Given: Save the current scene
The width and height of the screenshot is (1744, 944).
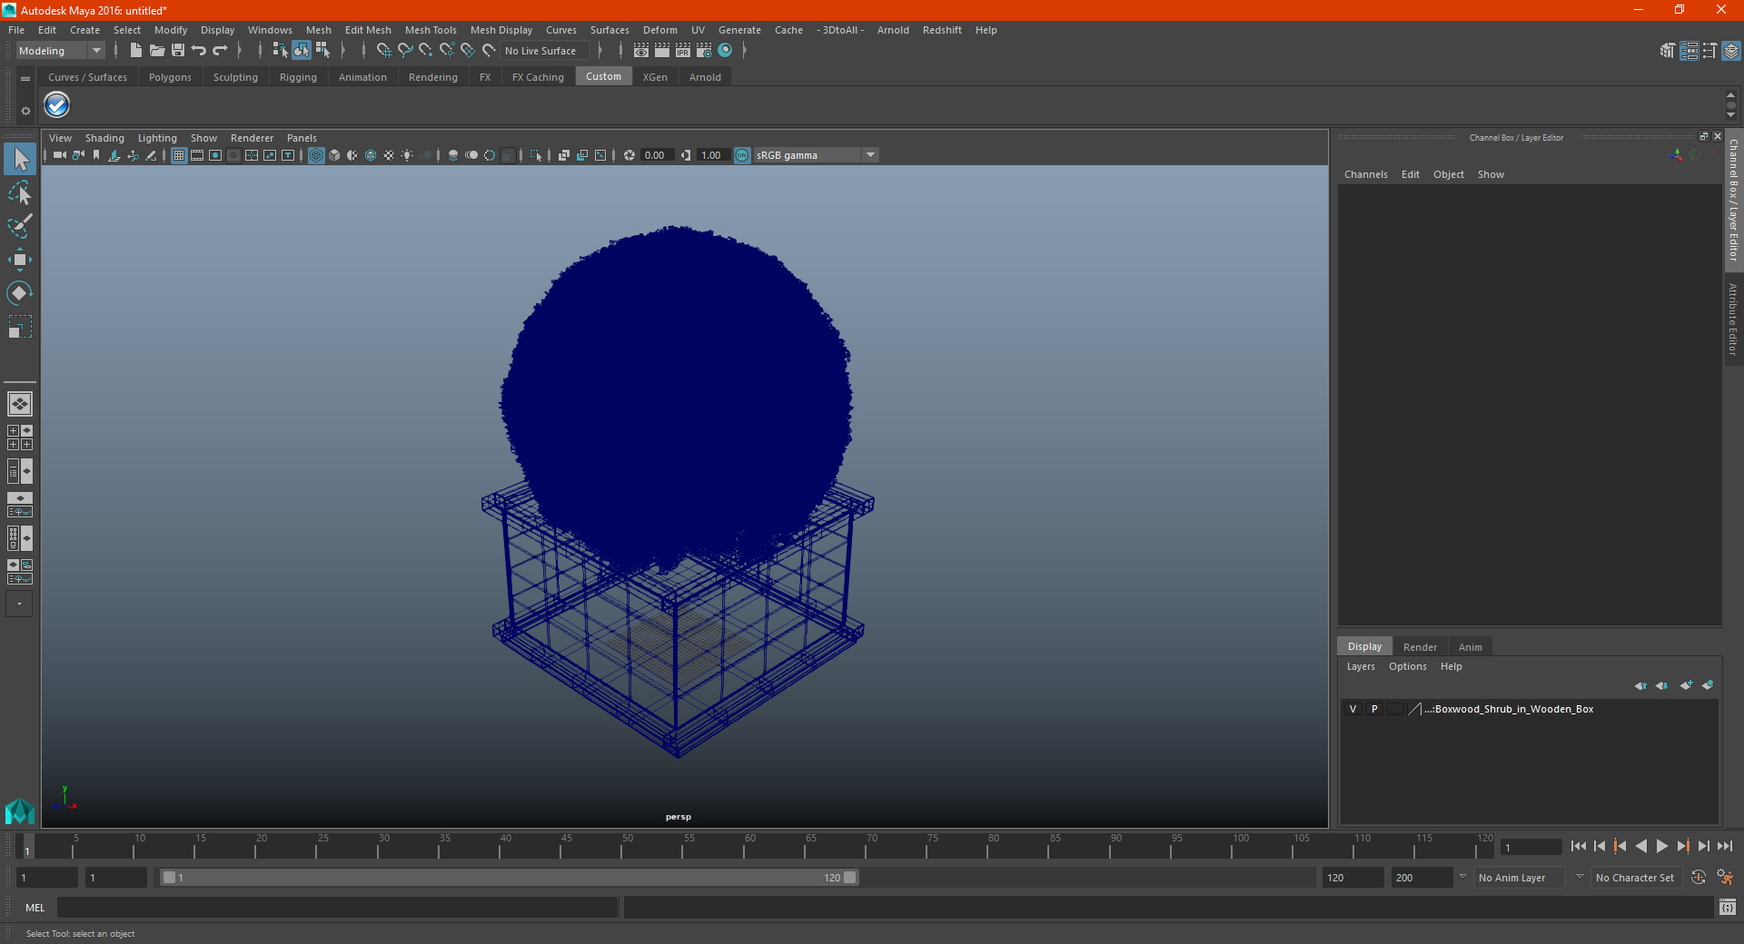Looking at the screenshot, I should coord(178,51).
